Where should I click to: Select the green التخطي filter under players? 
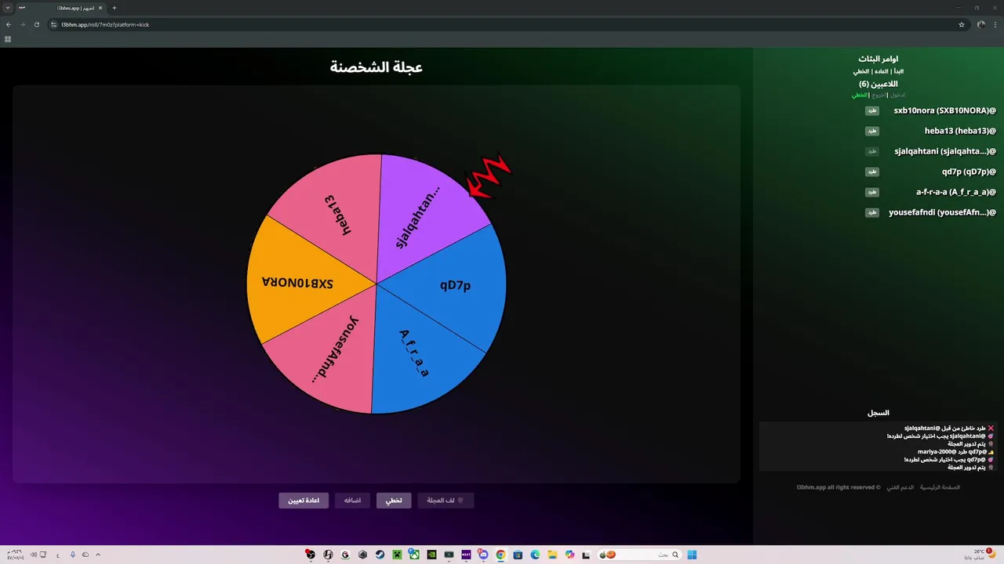(860, 95)
